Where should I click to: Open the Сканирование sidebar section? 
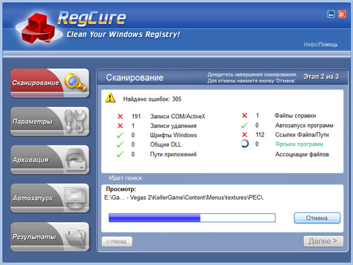pyautogui.click(x=50, y=83)
